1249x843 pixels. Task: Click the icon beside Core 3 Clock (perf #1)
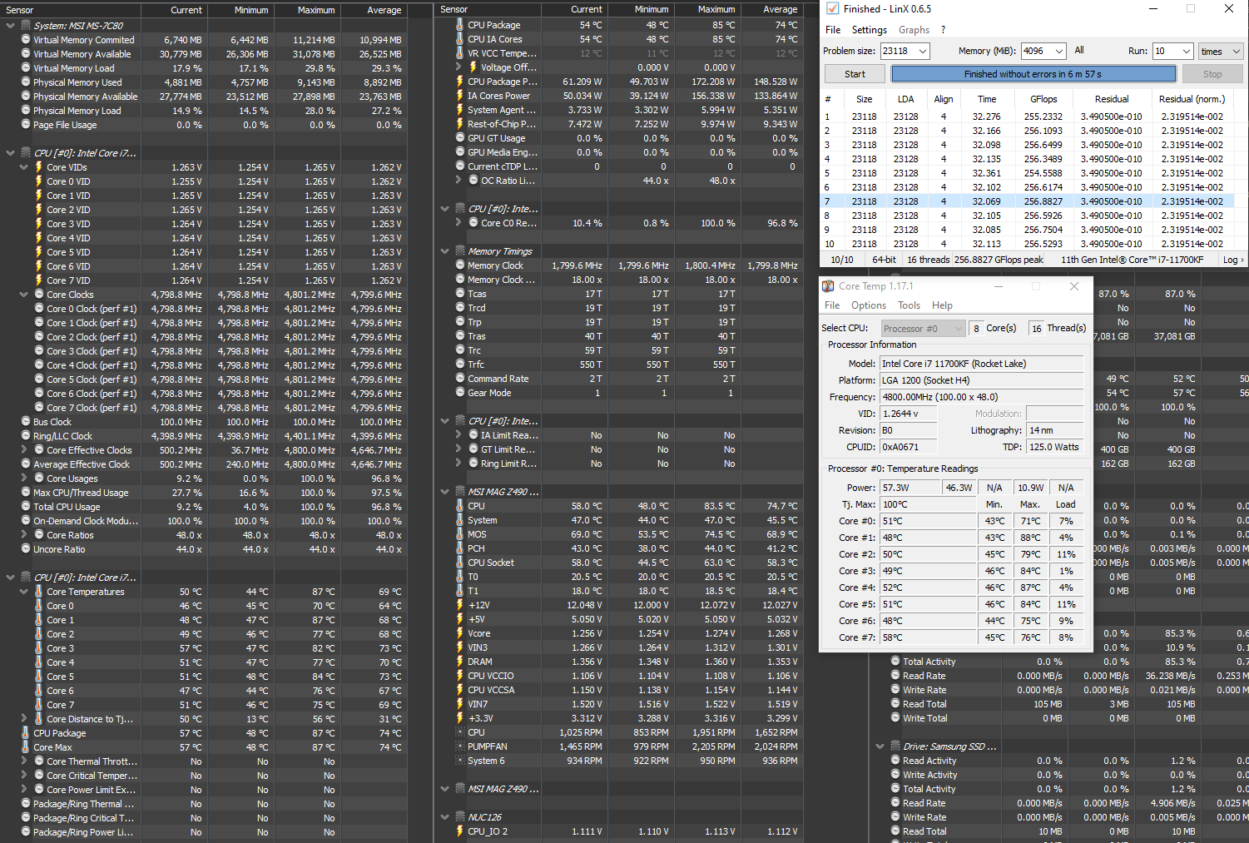pos(39,351)
